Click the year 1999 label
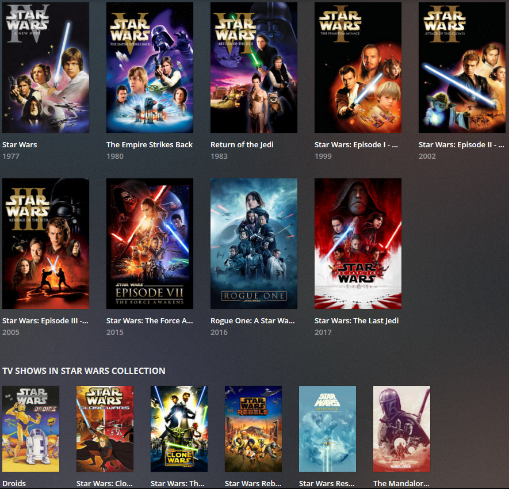 [x=323, y=156]
